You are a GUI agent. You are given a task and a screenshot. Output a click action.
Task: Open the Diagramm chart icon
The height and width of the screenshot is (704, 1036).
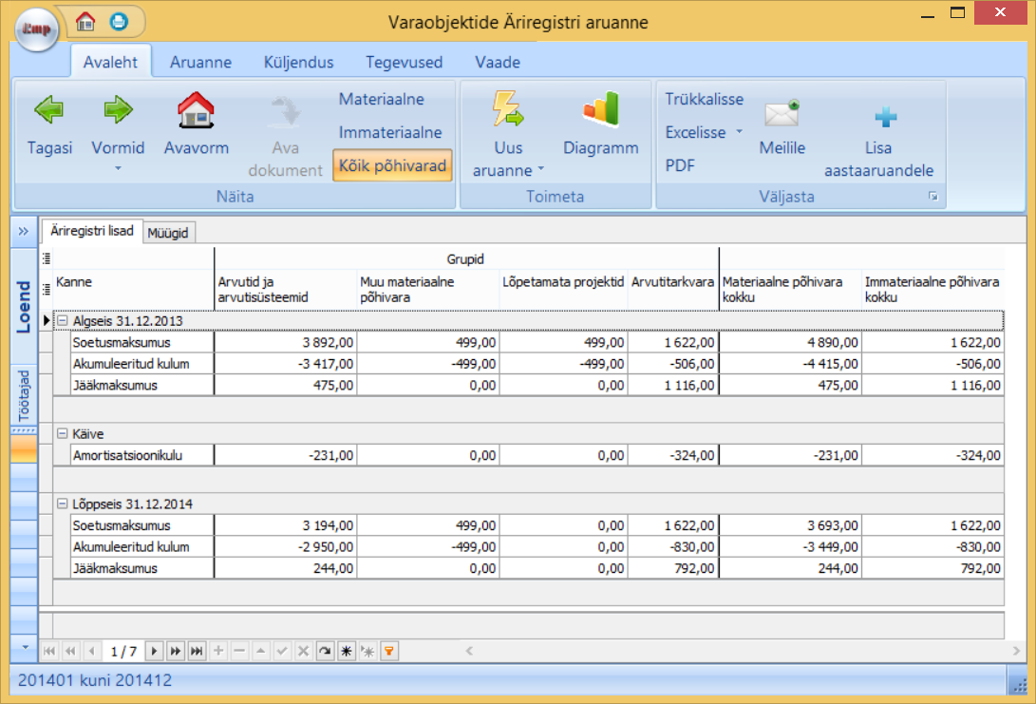coord(600,111)
